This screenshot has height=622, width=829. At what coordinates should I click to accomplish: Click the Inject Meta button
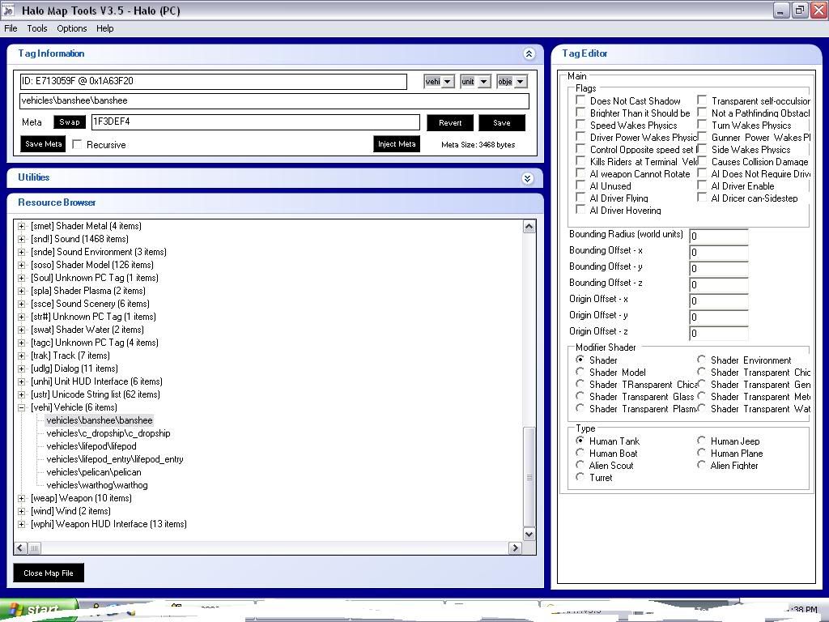(397, 144)
